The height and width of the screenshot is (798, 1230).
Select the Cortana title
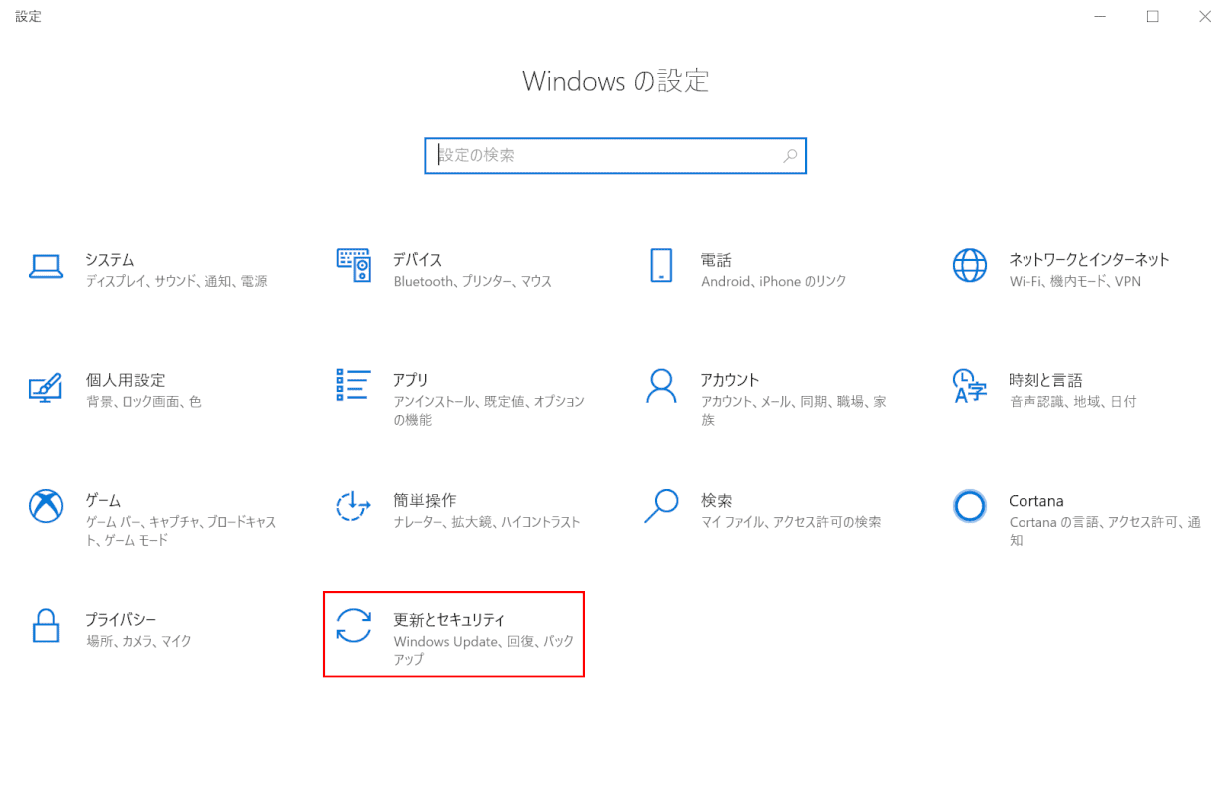tap(1036, 501)
